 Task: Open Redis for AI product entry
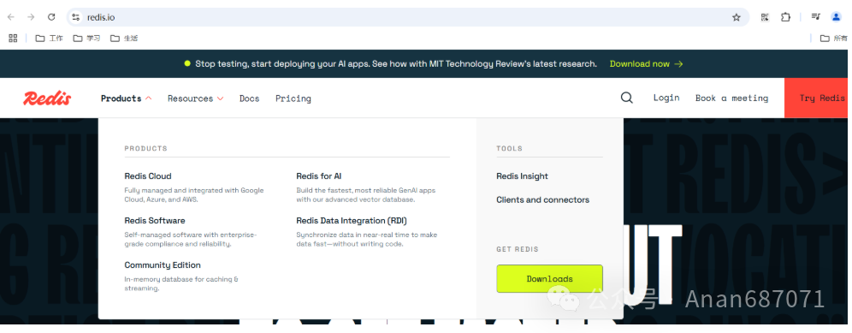[319, 176]
